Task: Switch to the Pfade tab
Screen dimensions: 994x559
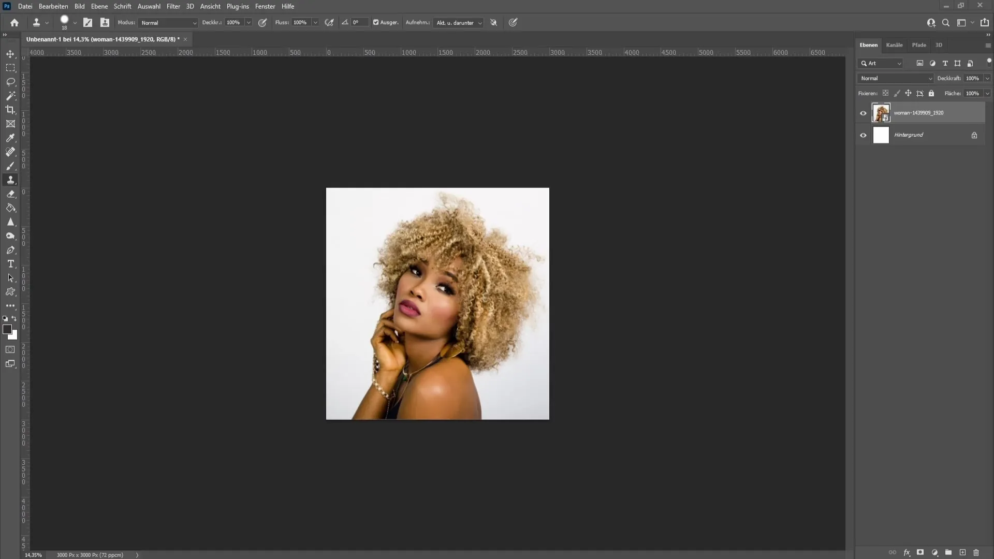Action: 919,45
